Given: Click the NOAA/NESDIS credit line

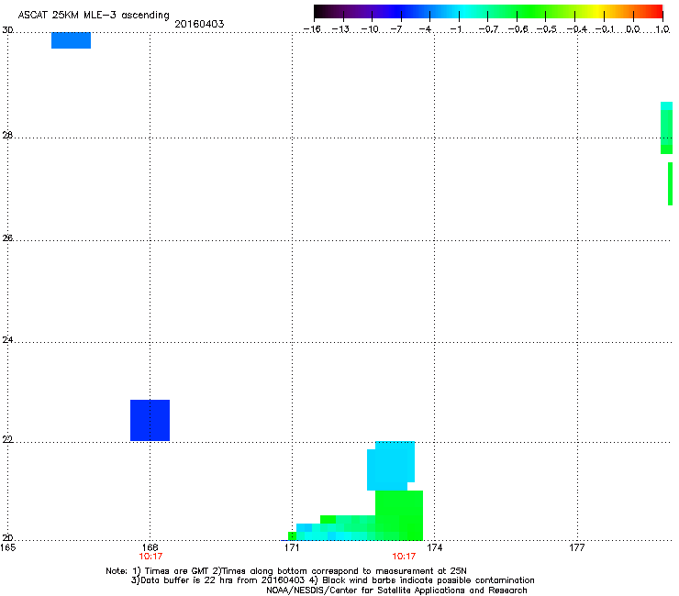Looking at the screenshot, I should (396, 590).
